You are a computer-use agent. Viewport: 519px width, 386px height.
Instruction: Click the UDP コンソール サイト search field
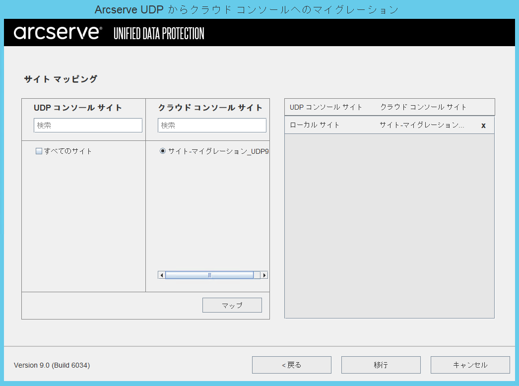pos(88,126)
